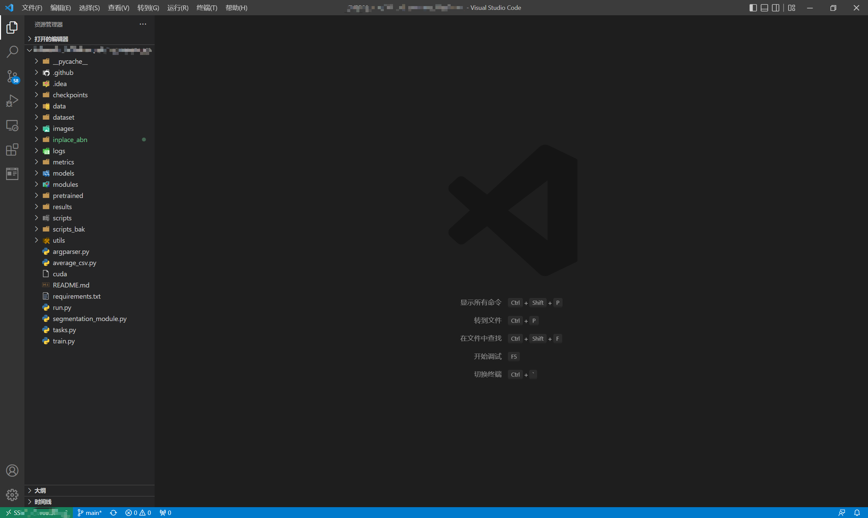Click the main* branch in status bar
This screenshot has height=518, width=868.
(90, 513)
